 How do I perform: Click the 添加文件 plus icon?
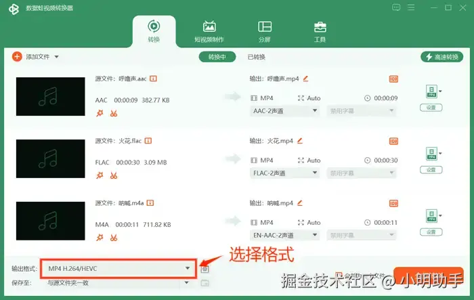[x=17, y=57]
